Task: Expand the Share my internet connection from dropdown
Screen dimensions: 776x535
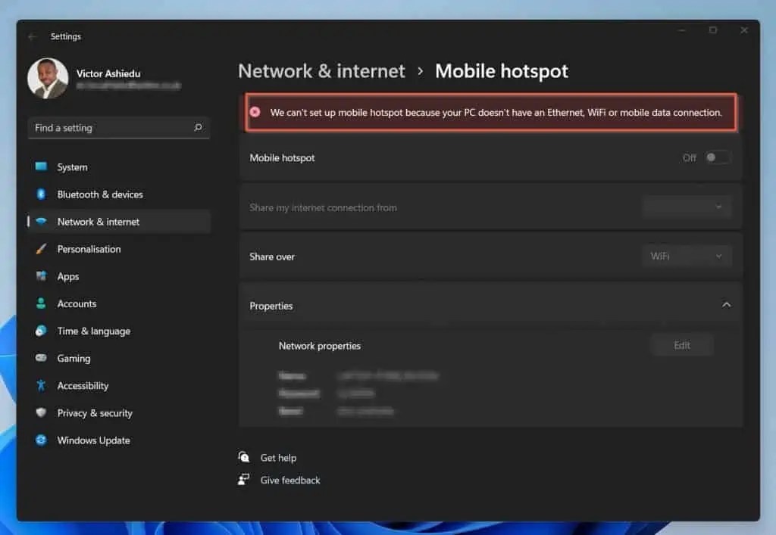Action: pyautogui.click(x=687, y=206)
